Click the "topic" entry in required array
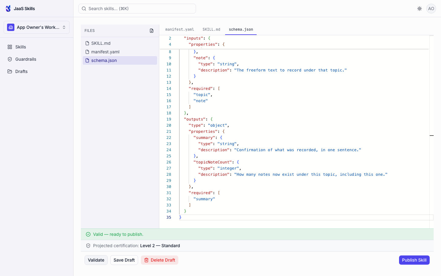The image size is (441, 276). (x=202, y=95)
